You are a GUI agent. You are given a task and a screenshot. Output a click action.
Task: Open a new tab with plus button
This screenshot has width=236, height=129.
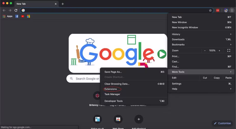coord(63,4)
